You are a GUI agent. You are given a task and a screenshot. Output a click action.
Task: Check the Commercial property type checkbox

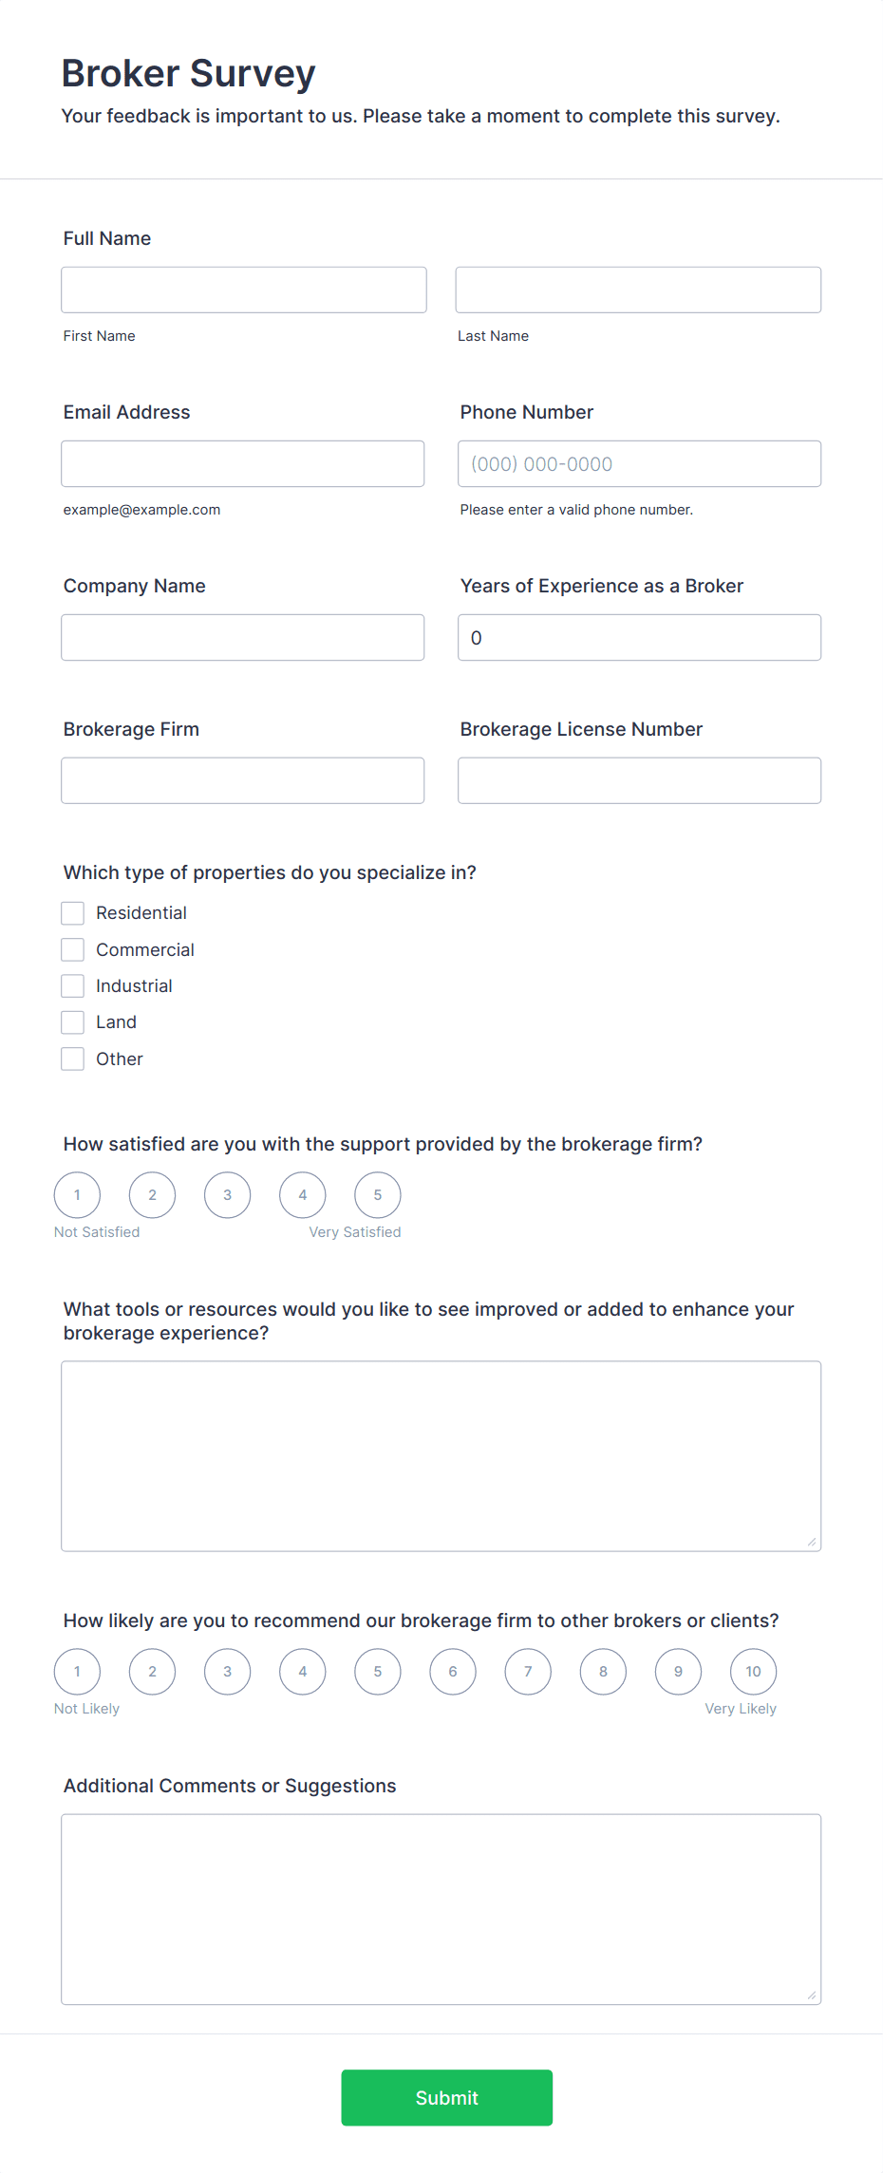point(72,948)
